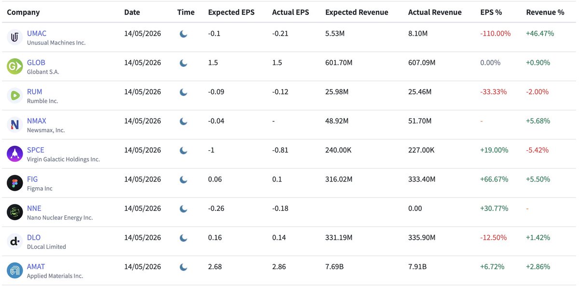Screen dimensions: 579x286
Task: Open the UMAC ticker link
Action: [37, 34]
